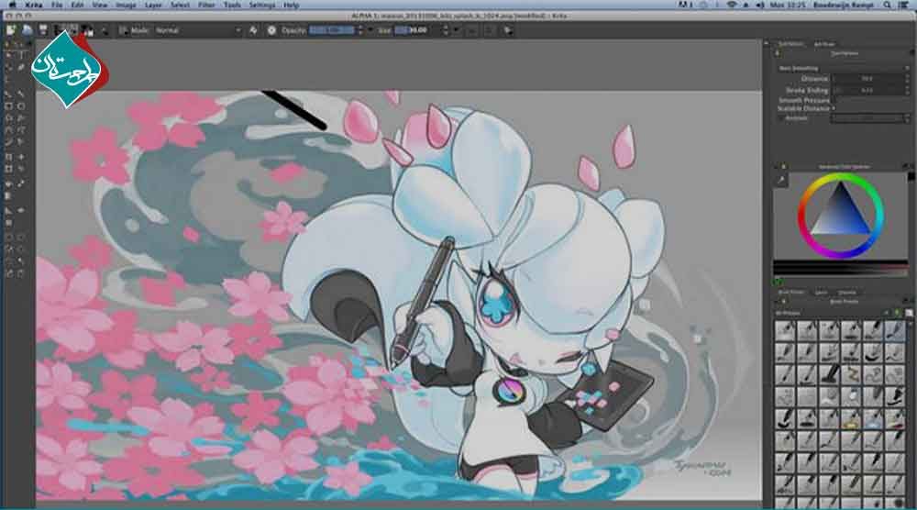Pick a shade inside the color triangle
Screen dimensions: 917x510
coord(841,215)
